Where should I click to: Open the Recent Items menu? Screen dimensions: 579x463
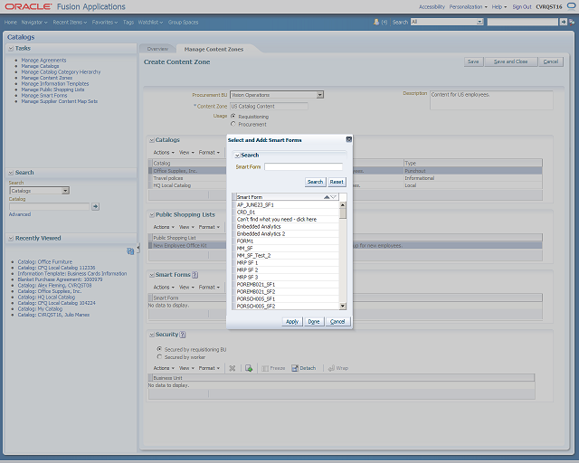tap(70, 22)
